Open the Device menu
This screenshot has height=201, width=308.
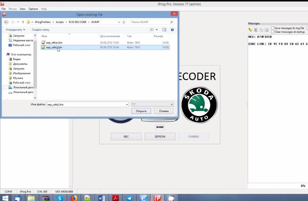pyautogui.click(x=13, y=9)
